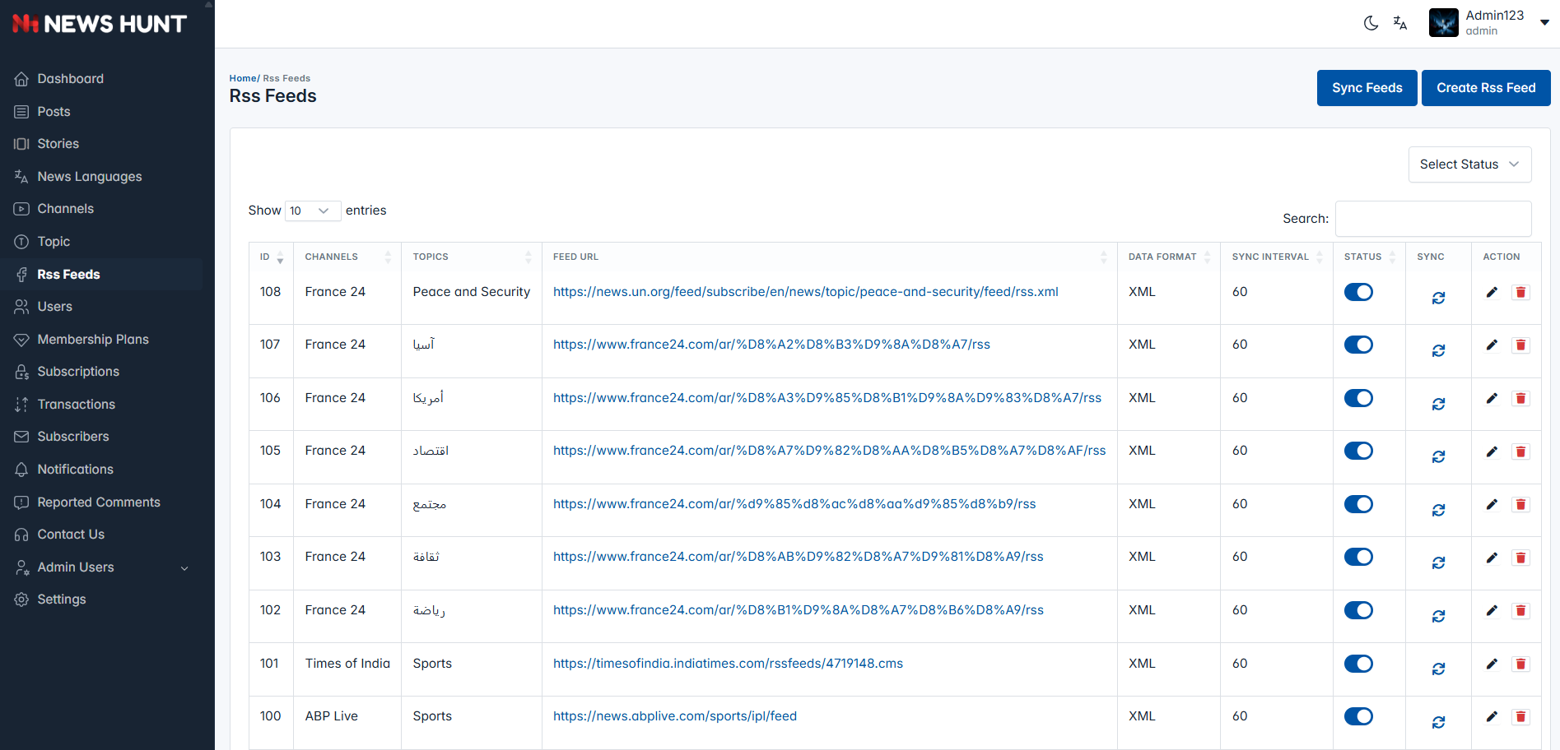Open the abplive sports ipl feed URL
This screenshot has width=1560, height=750.
pos(675,716)
